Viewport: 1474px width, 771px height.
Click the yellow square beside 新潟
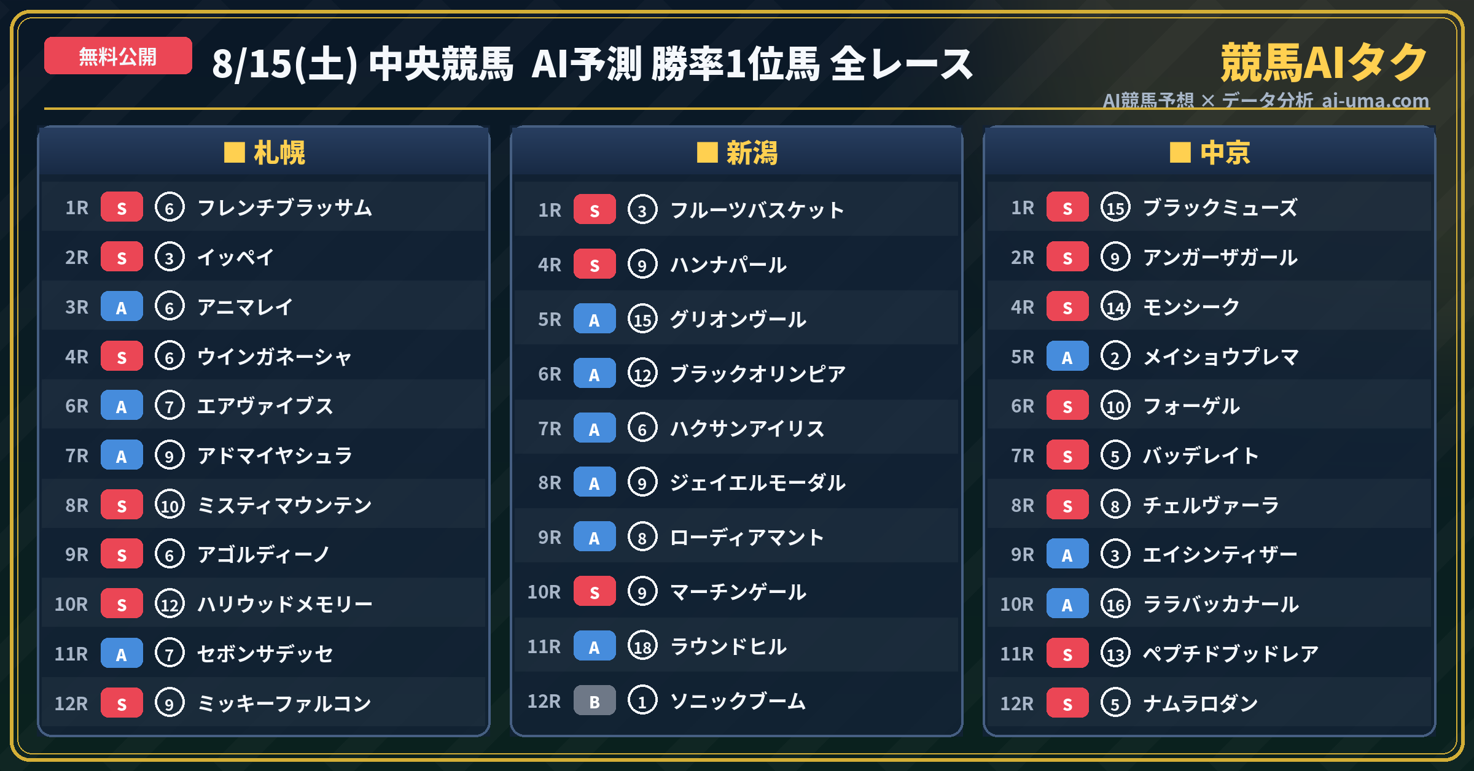(x=707, y=152)
